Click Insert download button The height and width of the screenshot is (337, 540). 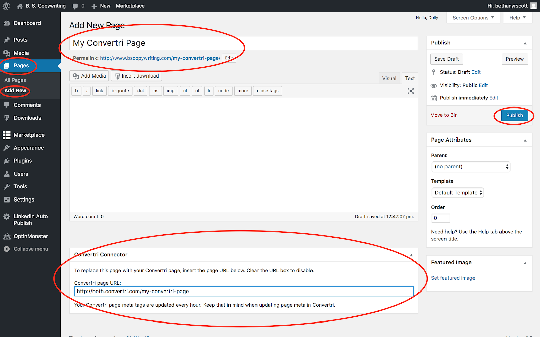137,76
